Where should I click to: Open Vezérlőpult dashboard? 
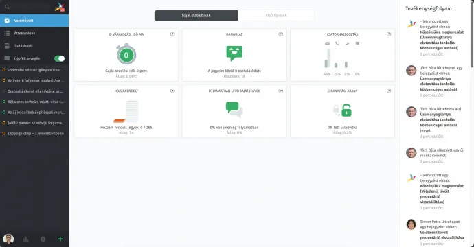[x=34, y=21]
